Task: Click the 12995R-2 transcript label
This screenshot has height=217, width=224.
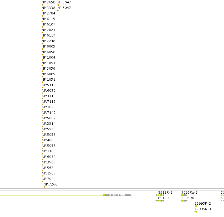Action: (203, 204)
